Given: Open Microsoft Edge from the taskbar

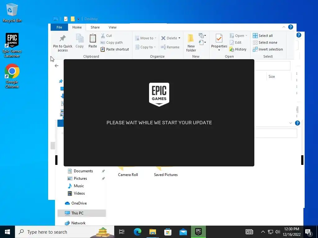Looking at the screenshot, I should (138, 232).
